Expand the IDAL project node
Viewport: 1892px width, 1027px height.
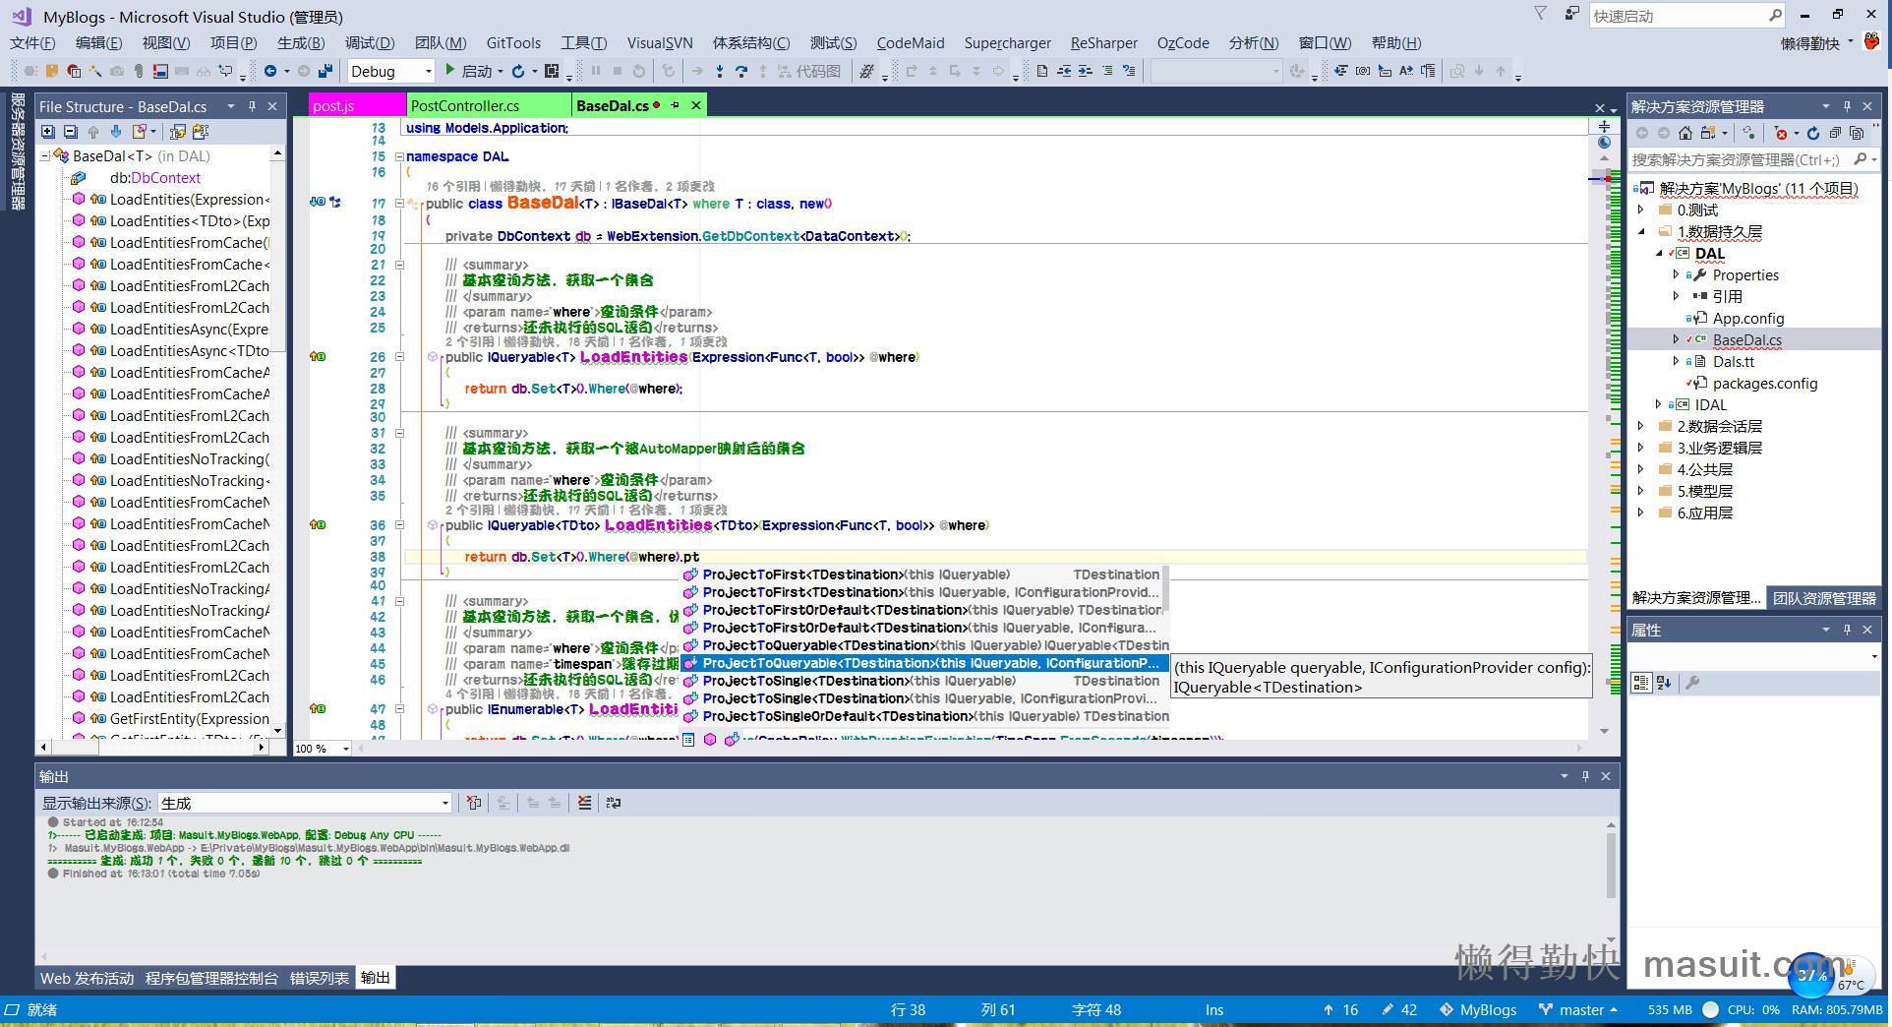point(1659,404)
